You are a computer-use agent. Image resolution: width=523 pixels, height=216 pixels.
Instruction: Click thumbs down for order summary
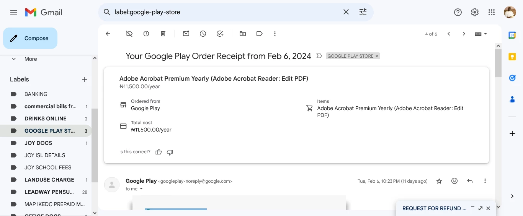click(170, 152)
